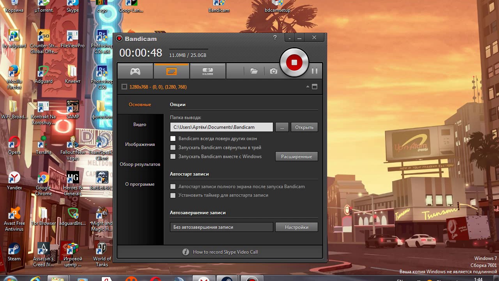
Task: Open the Обзор результатов tab
Action: tap(140, 164)
